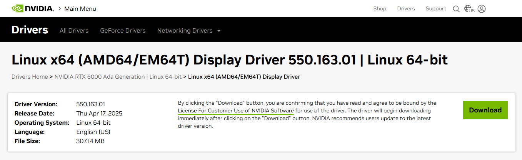
Task: Open the region globe US selector
Action: pyautogui.click(x=469, y=9)
